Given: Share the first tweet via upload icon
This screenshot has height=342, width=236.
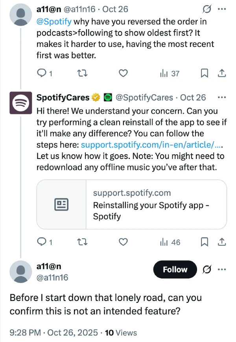Looking at the screenshot, I should pyautogui.click(x=221, y=73).
